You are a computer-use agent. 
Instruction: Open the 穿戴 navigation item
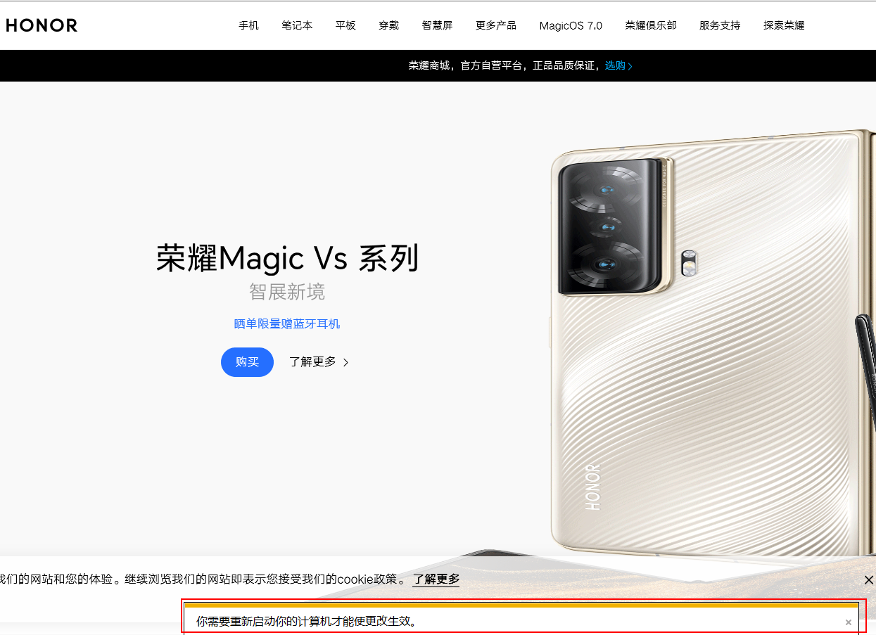coord(388,25)
